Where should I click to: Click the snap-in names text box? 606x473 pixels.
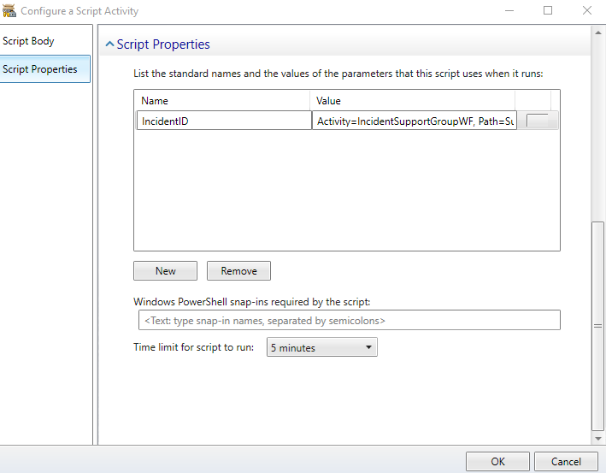coord(350,320)
